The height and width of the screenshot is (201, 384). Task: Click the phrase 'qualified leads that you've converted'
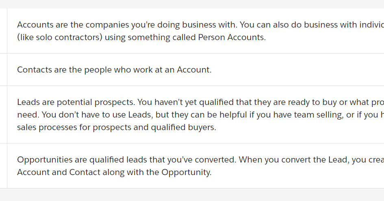163,160
